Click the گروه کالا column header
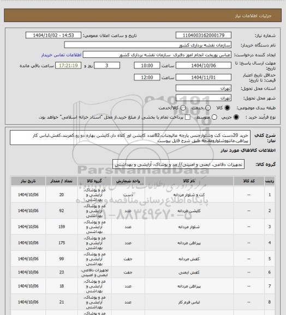Image resolution: width=286 pixels, height=315 pixels. tap(94, 181)
